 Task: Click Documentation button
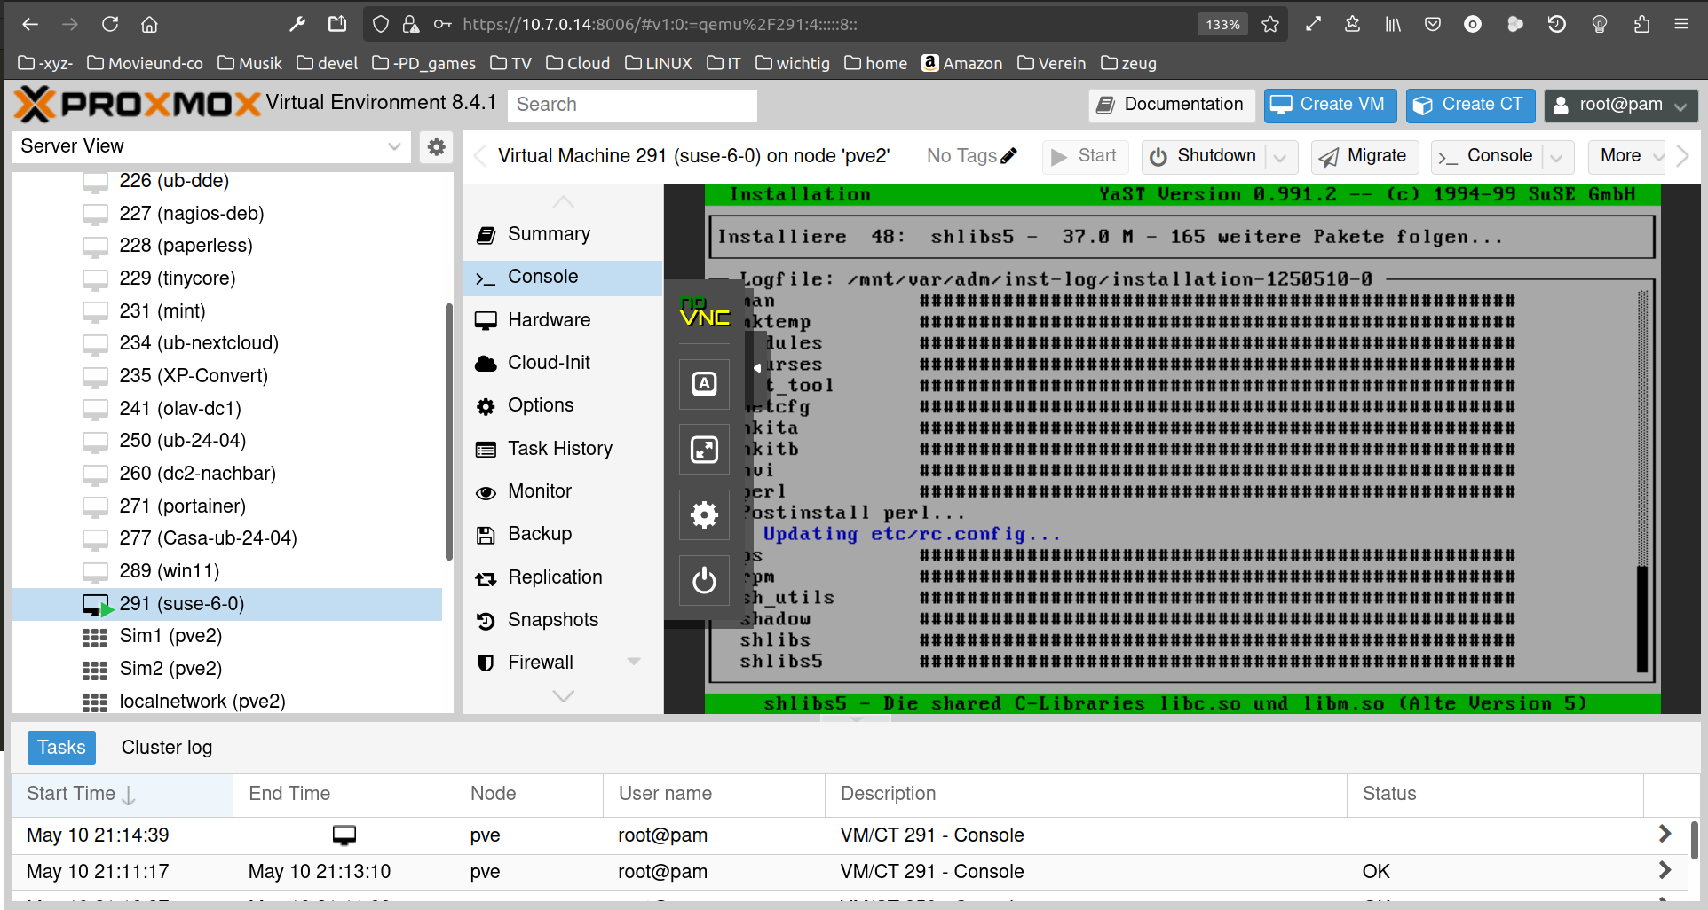click(x=1172, y=106)
